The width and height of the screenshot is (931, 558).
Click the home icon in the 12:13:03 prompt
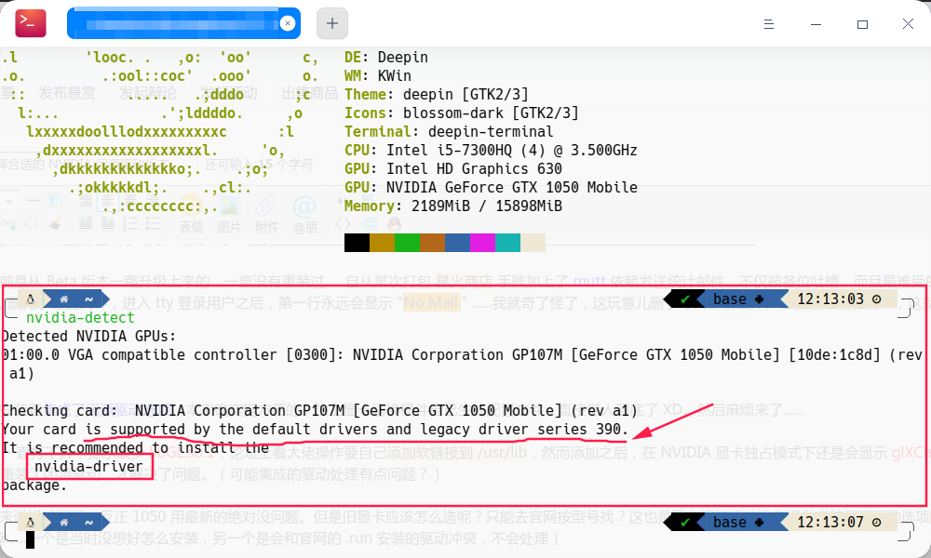coord(64,299)
